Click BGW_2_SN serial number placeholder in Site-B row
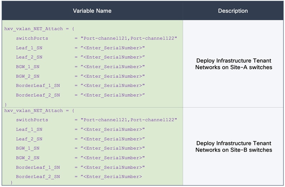 click(113, 158)
